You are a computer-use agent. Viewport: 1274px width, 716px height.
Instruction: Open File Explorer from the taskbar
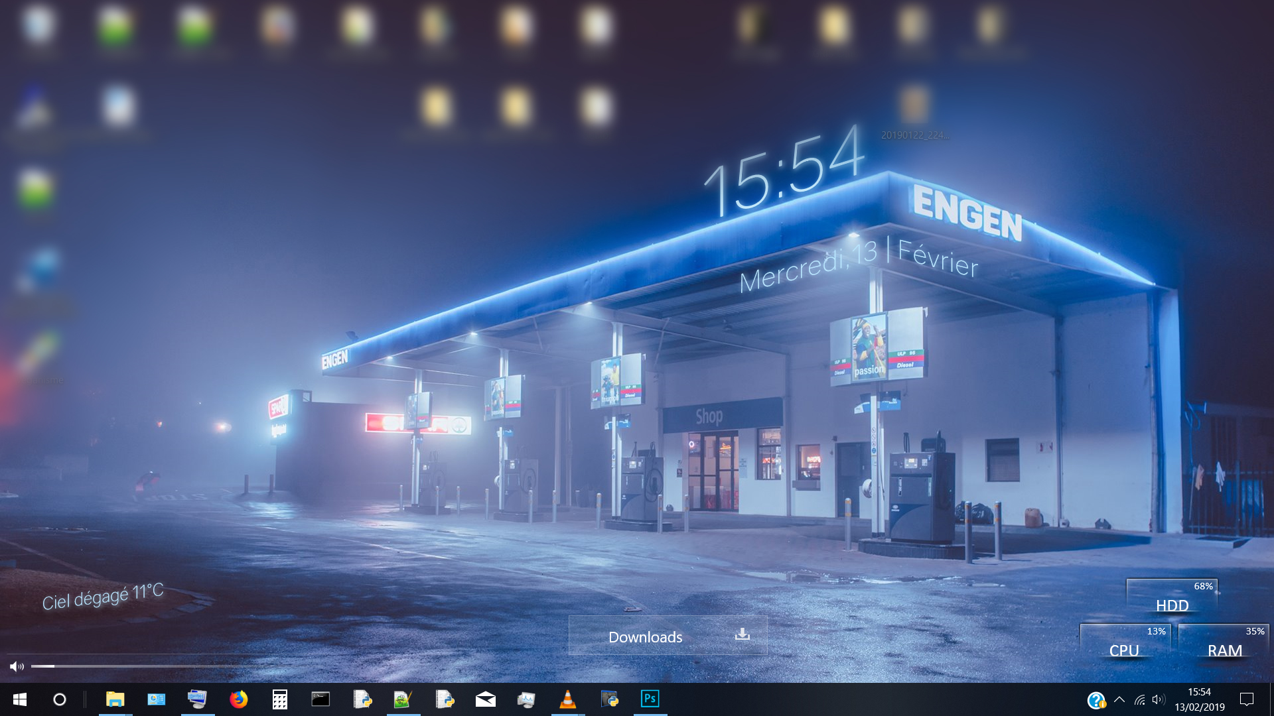115,699
